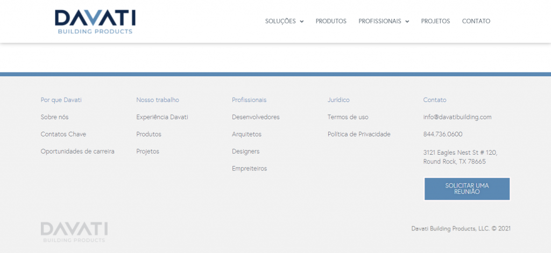Viewport: 551px width, 253px height.
Task: Click the Contato footer column heading
Action: coord(435,100)
